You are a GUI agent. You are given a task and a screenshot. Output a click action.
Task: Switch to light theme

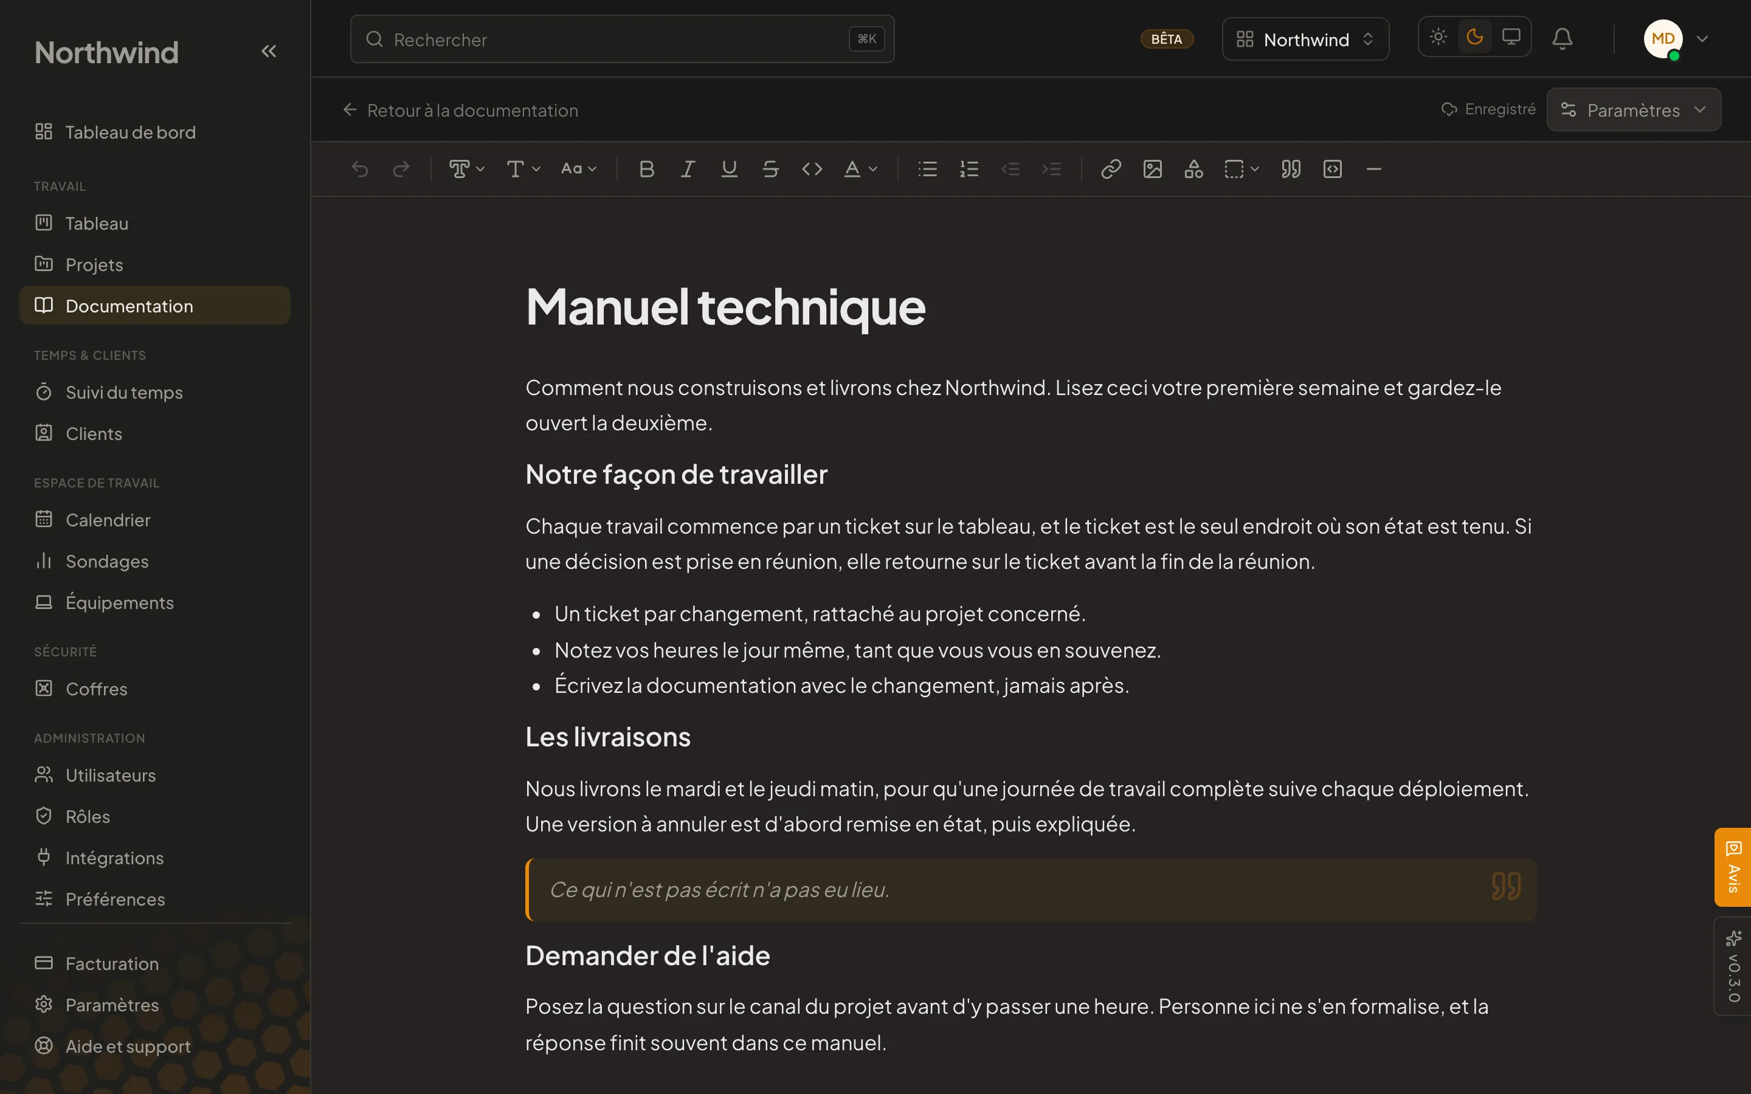(x=1438, y=37)
